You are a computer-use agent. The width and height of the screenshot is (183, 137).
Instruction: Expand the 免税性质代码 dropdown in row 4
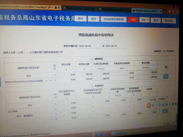coord(52,119)
